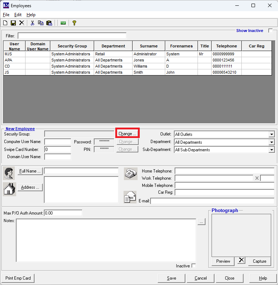This screenshot has width=278, height=285.
Task: Expand the Sub-Department dropdown
Action: pyautogui.click(x=271, y=150)
